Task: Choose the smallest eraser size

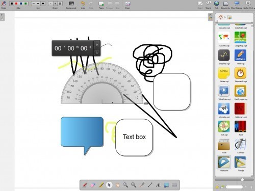Action: (x=50, y=4)
